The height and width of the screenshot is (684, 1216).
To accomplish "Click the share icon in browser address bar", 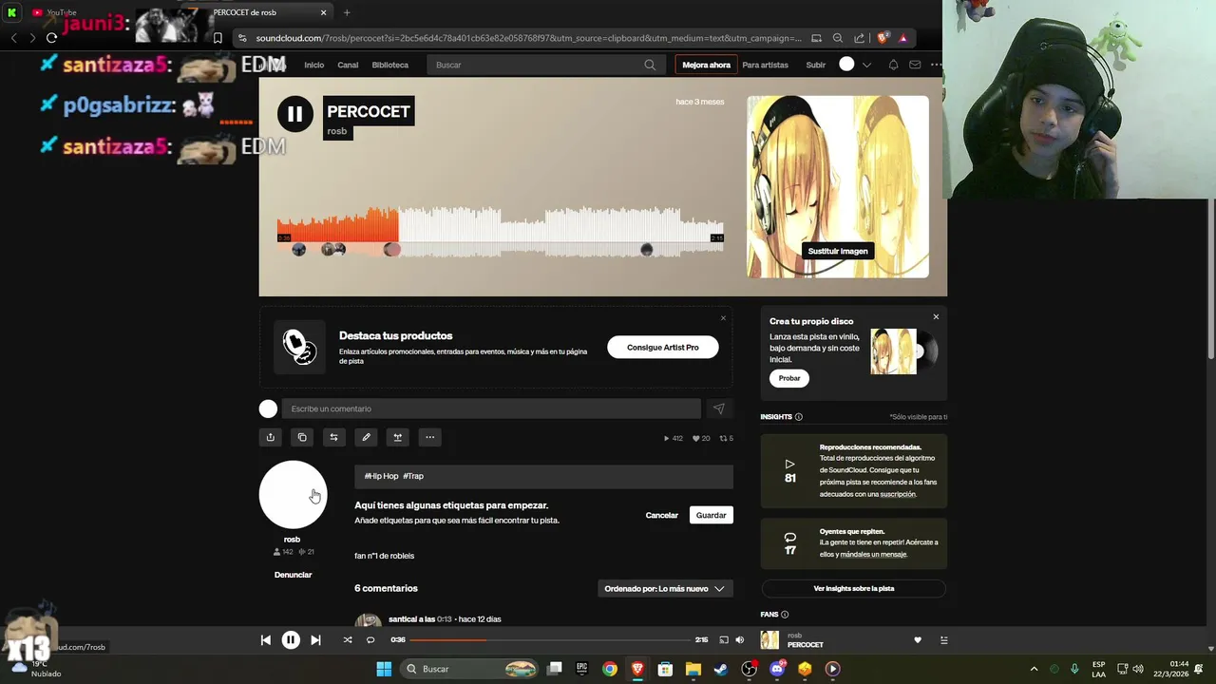I will pos(859,38).
